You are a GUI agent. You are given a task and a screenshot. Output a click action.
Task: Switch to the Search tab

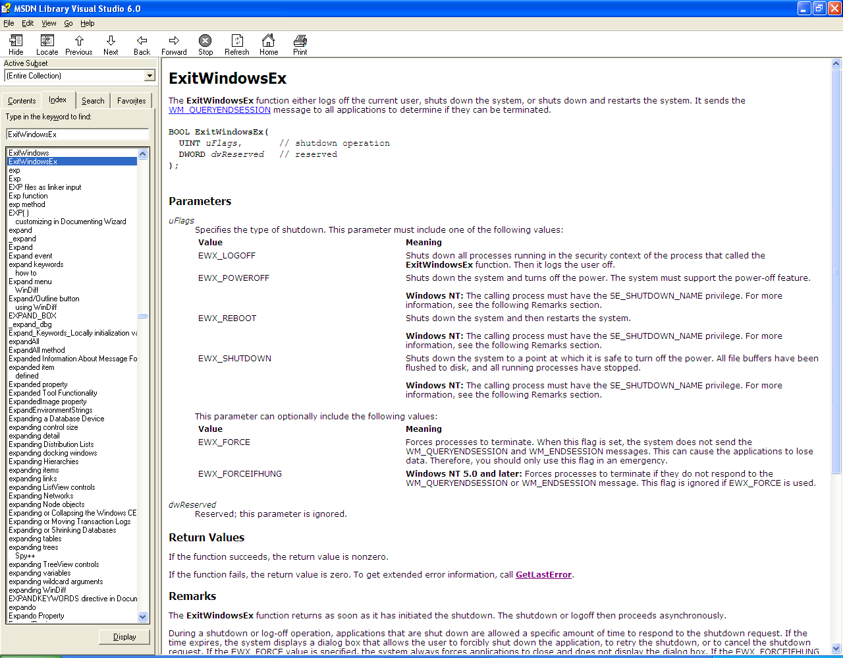93,101
